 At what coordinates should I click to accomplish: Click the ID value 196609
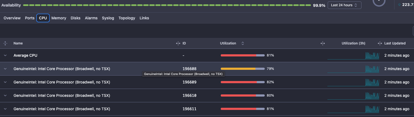(x=190, y=82)
